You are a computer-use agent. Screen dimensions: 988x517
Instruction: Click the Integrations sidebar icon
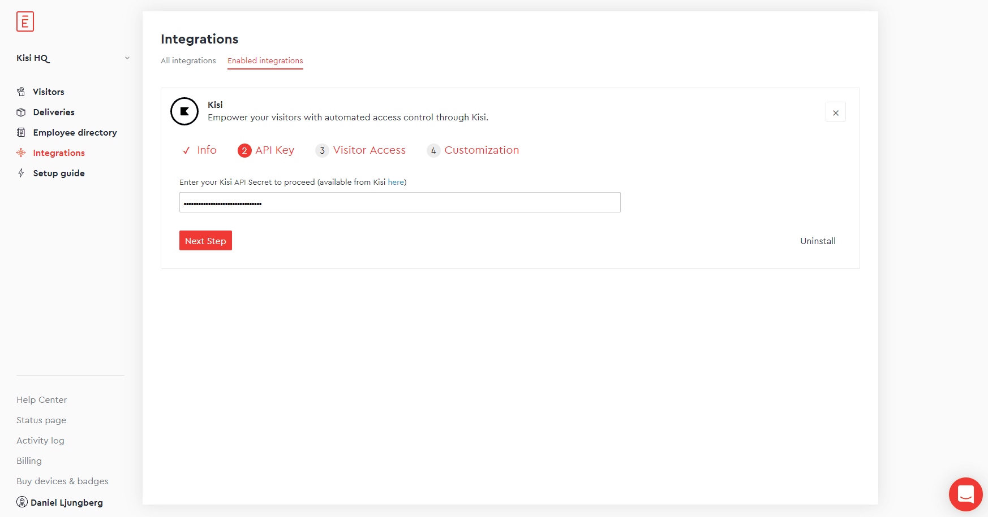[21, 153]
